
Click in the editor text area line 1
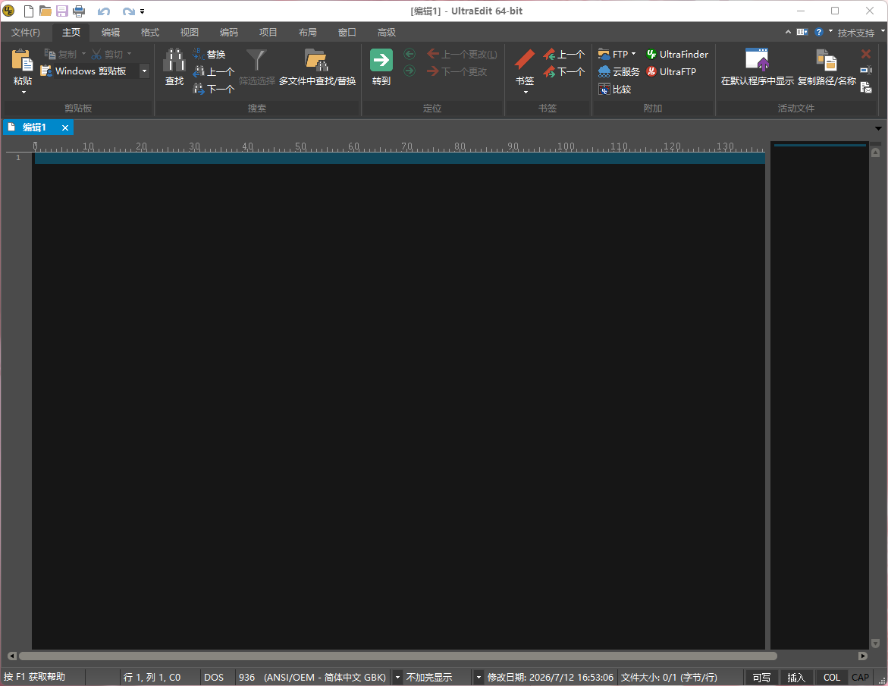click(400, 158)
